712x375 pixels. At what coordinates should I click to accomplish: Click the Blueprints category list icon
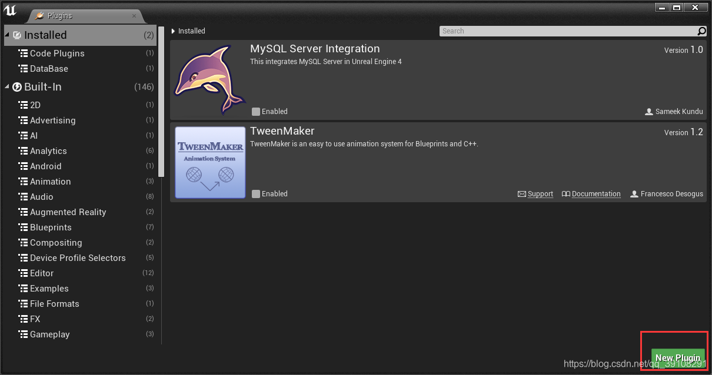tap(23, 227)
